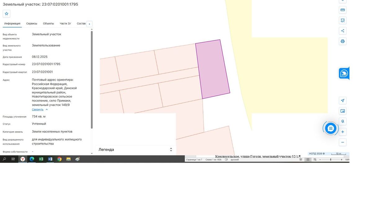This screenshot has width=372, height=223.
Task: Toggle the overview mini-map icon
Action: (343, 111)
